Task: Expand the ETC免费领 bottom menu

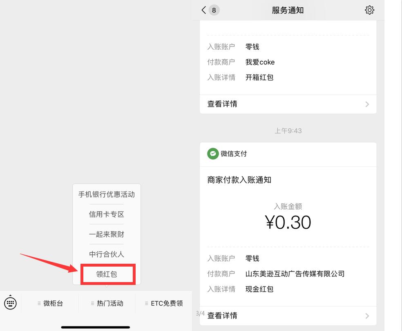Action: click(x=164, y=303)
